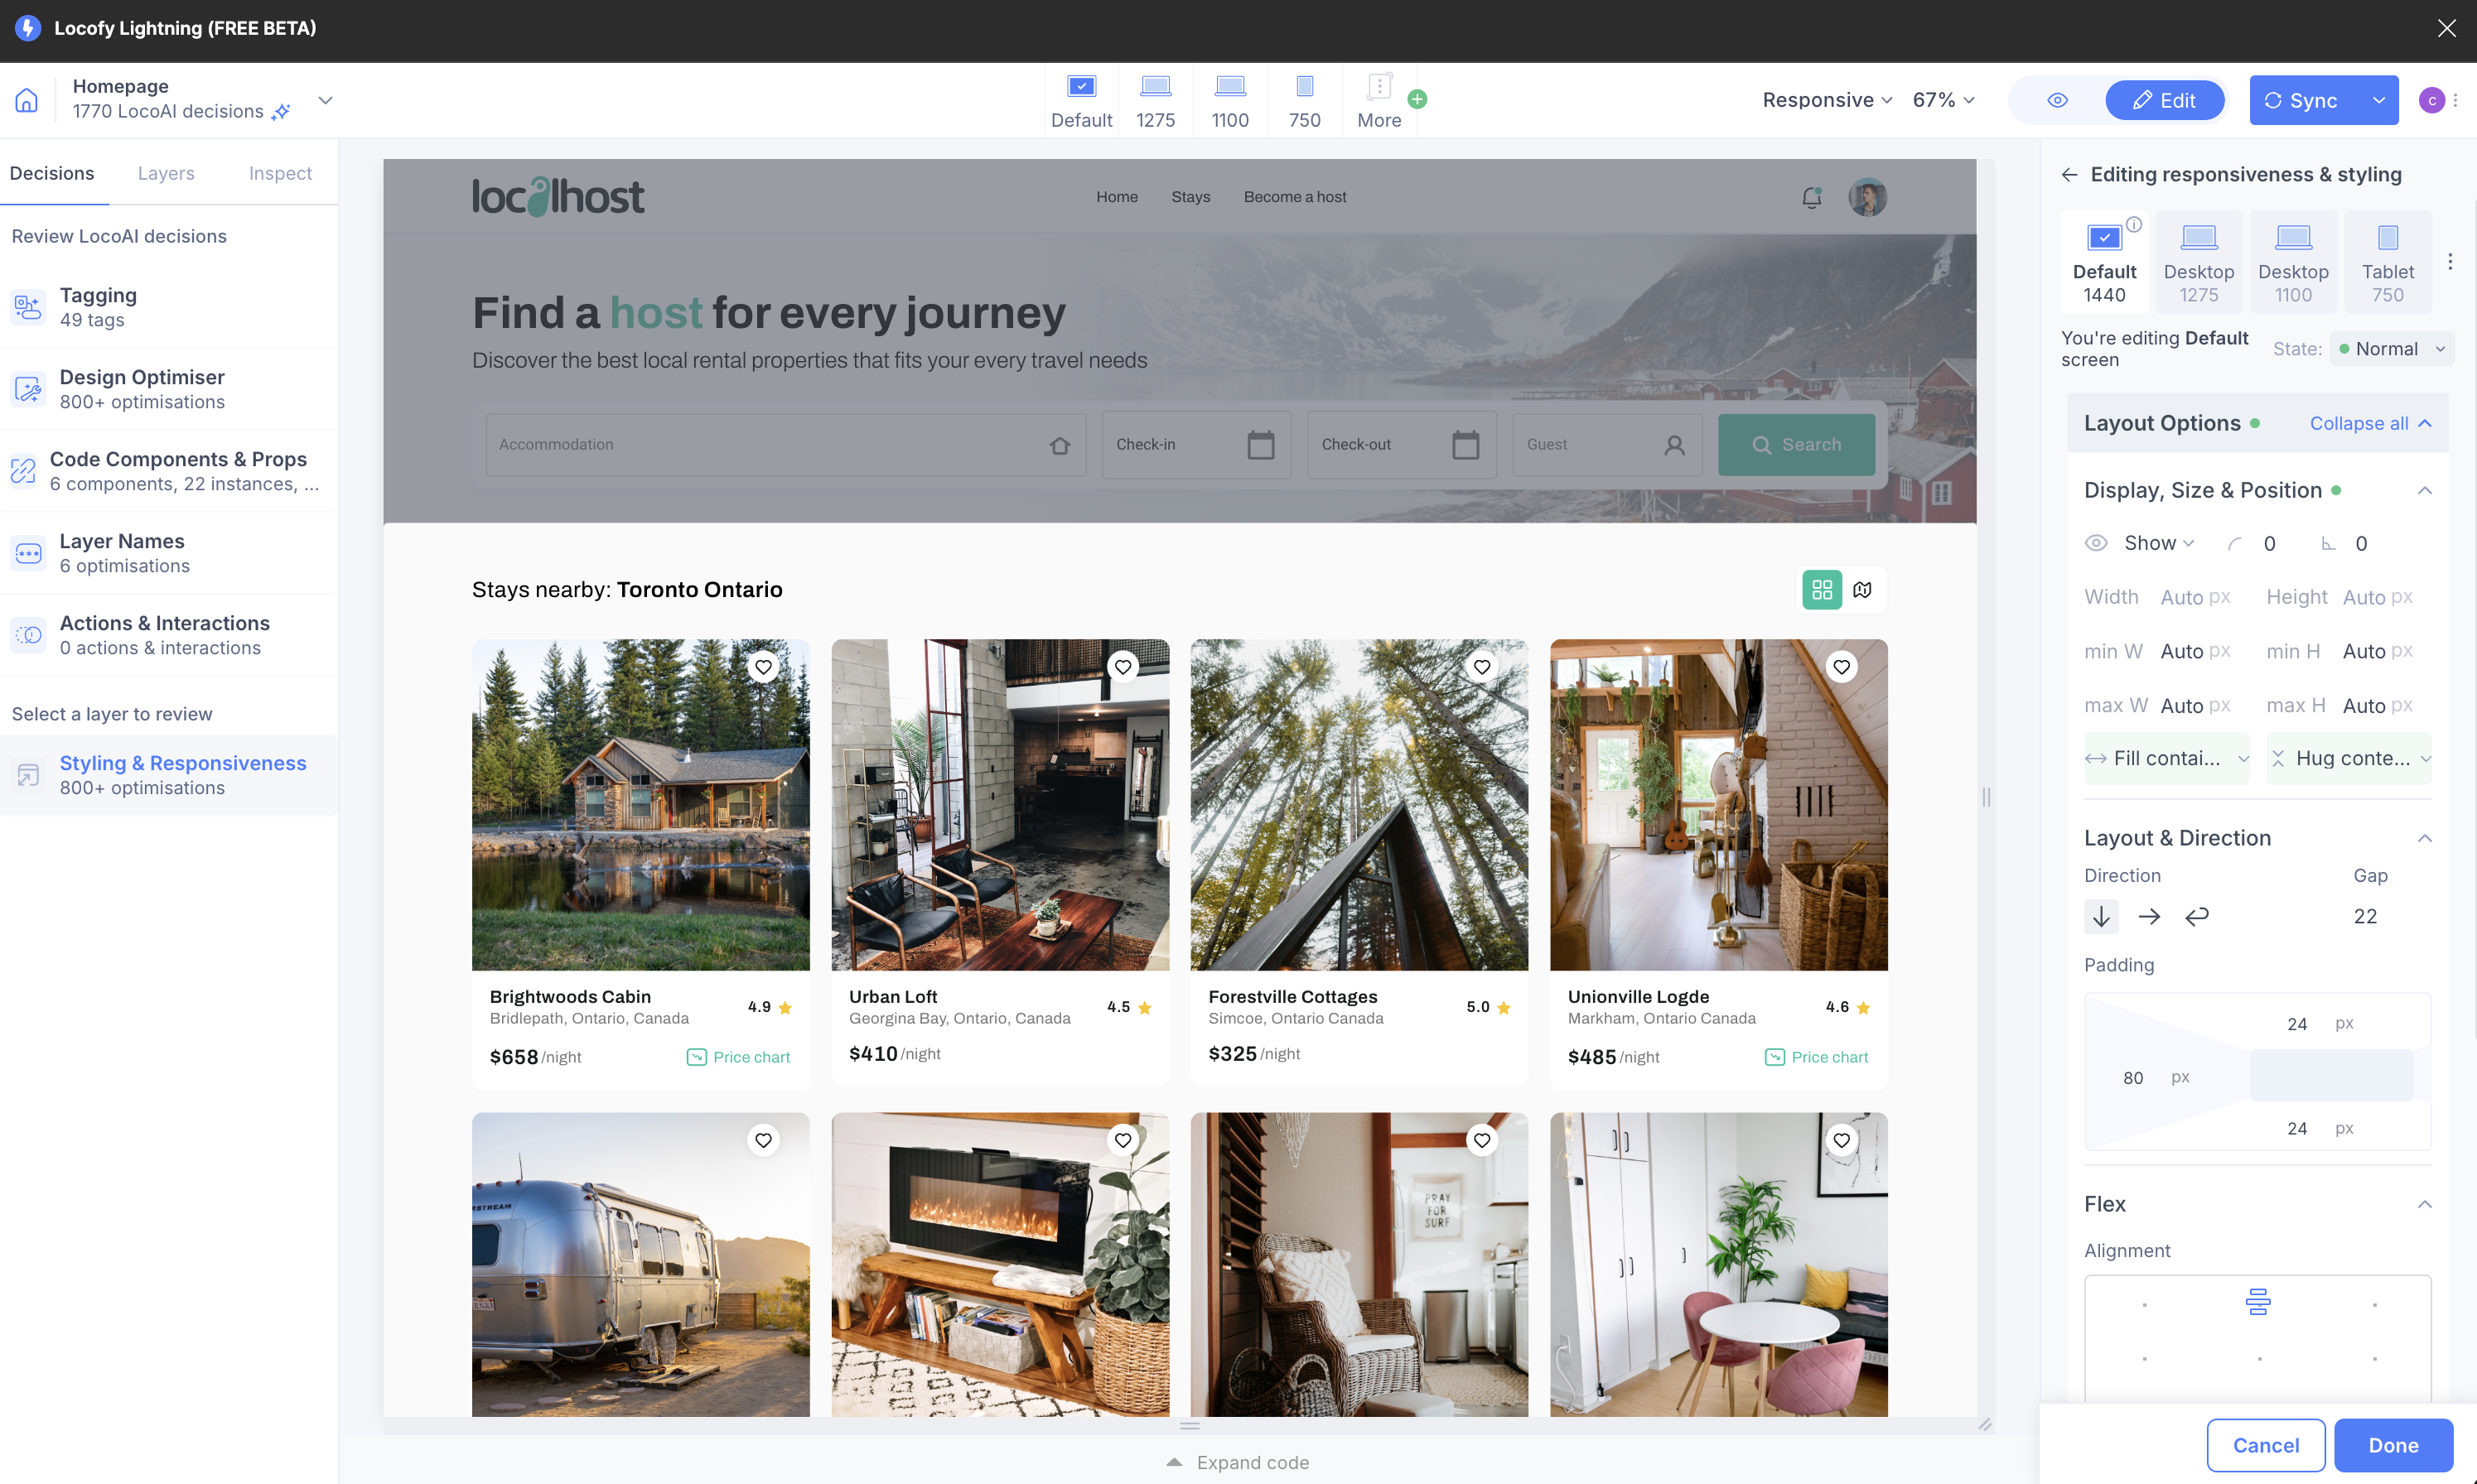The width and height of the screenshot is (2477, 1484).
Task: Open the Hug content height dropdown
Action: pyautogui.click(x=2349, y=759)
